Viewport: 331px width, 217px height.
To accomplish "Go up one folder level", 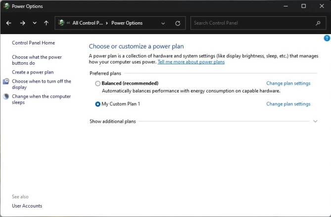I will (46, 23).
